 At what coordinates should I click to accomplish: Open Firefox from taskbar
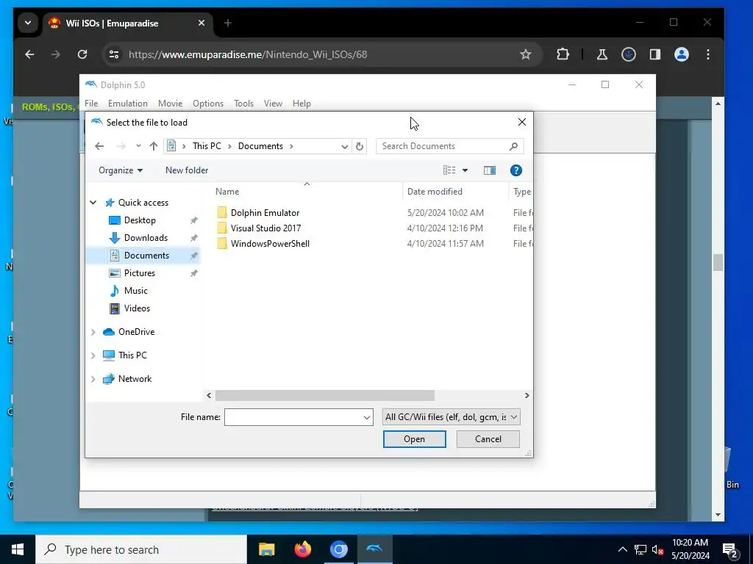click(302, 549)
